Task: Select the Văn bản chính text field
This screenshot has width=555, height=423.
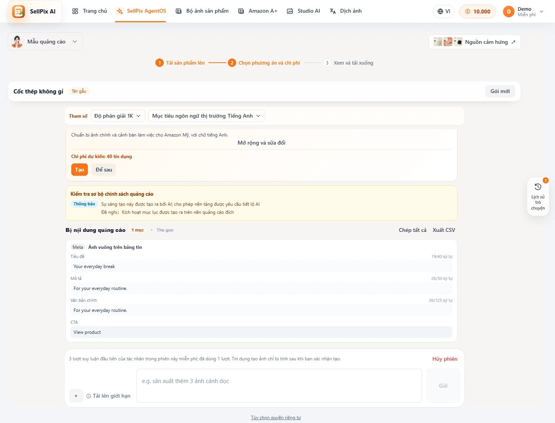Action: pos(261,310)
